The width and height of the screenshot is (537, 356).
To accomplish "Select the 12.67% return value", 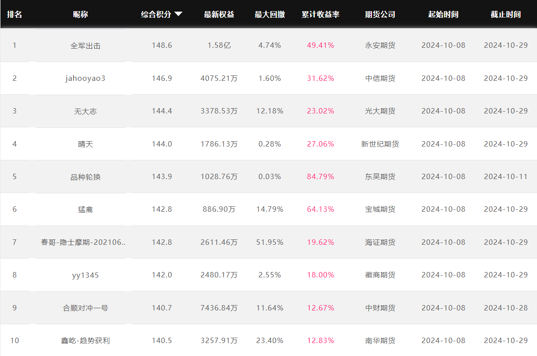I will click(x=320, y=308).
